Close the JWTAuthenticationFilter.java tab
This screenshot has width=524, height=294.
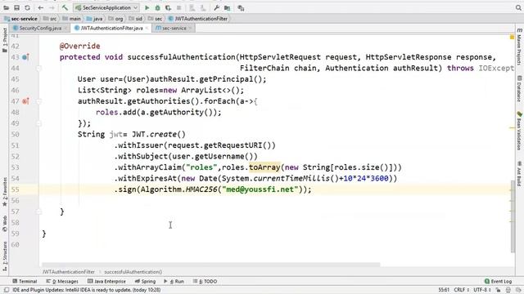click(147, 29)
